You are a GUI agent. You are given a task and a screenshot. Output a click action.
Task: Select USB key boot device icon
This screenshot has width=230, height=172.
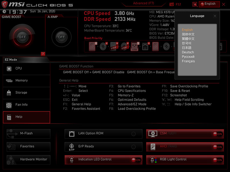135,47
